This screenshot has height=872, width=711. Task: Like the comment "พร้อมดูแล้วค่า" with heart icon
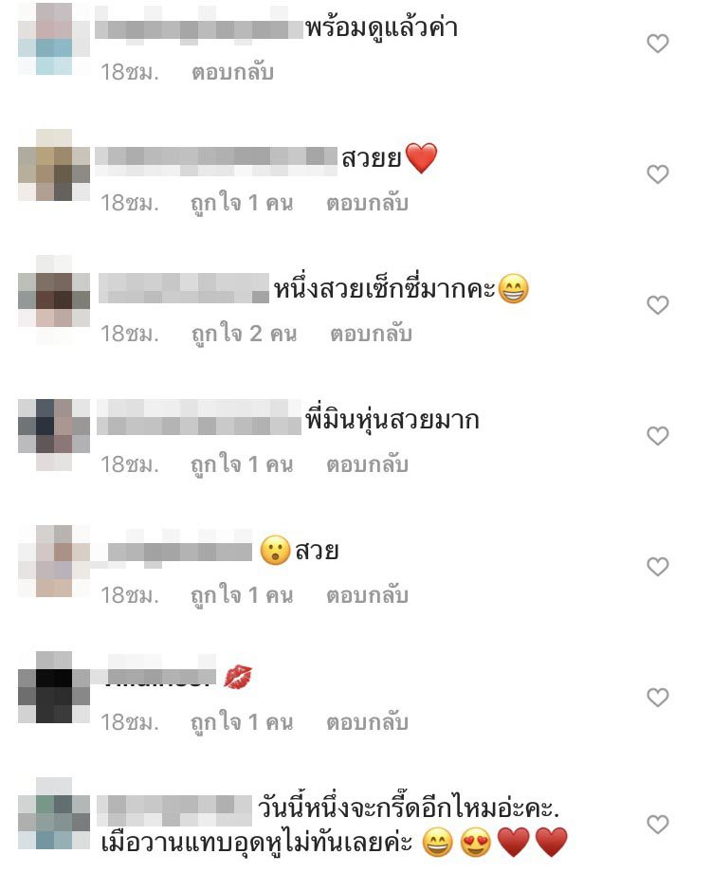tap(657, 44)
